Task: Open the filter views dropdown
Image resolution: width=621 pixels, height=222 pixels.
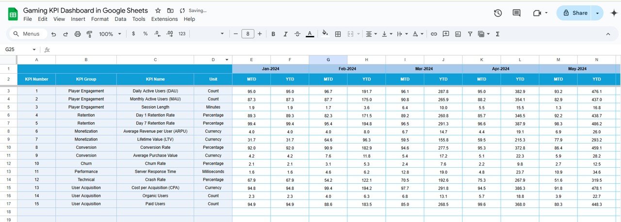Action: click(x=483, y=34)
